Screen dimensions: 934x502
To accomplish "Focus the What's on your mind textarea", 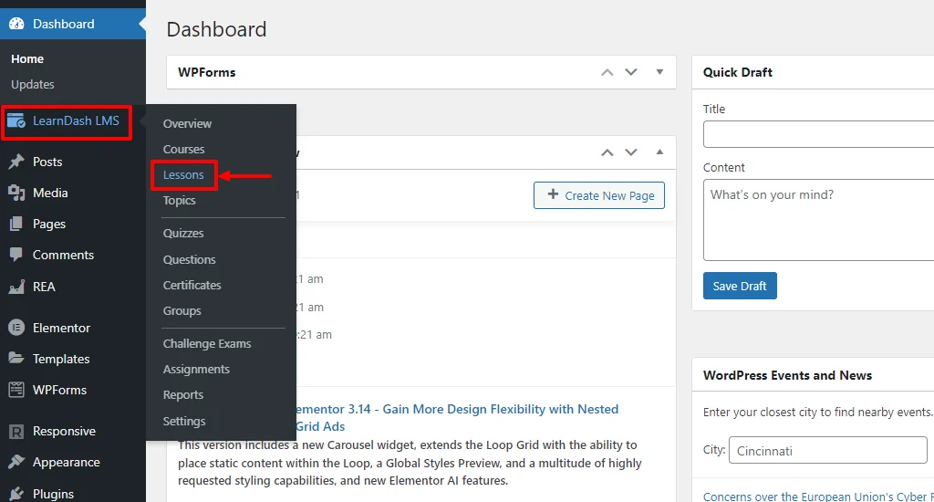I will click(818, 220).
